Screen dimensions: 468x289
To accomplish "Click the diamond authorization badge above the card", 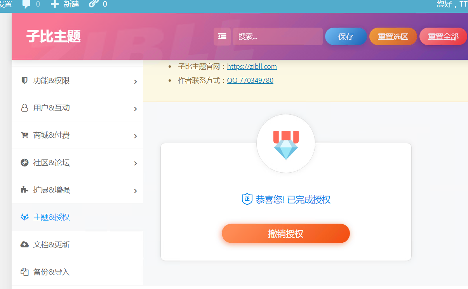I will (x=286, y=143).
